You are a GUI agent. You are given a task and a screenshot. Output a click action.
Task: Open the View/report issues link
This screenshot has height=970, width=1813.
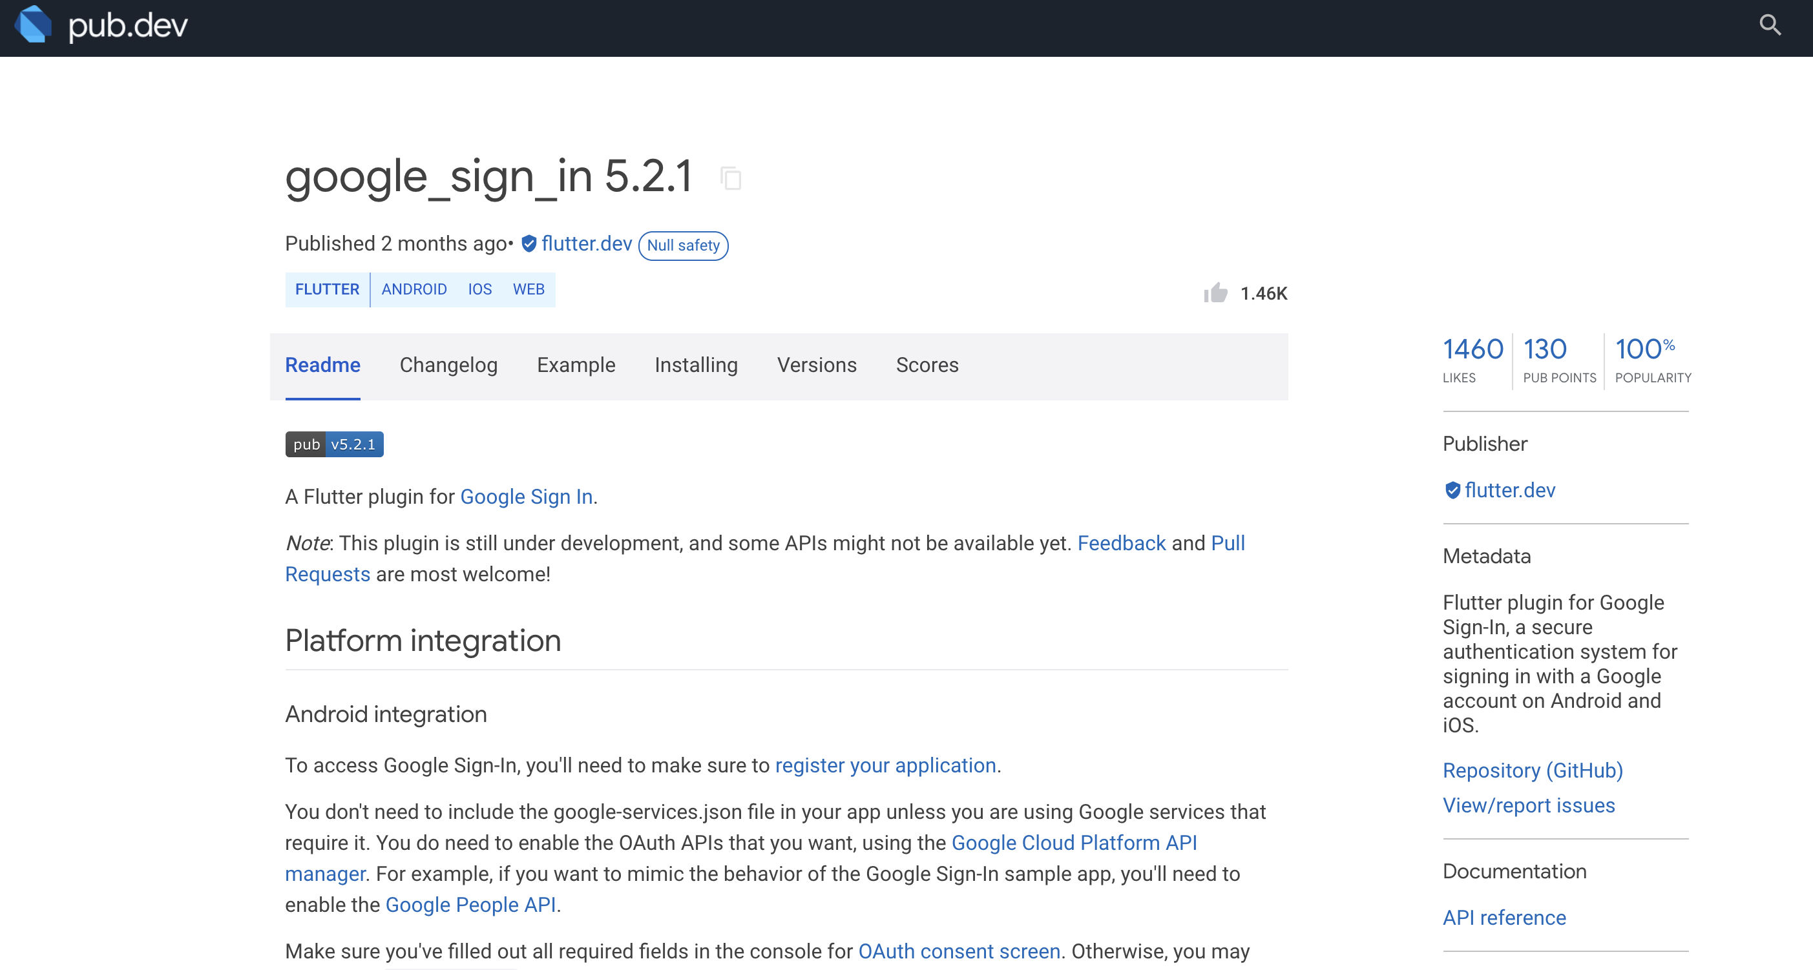1528,805
